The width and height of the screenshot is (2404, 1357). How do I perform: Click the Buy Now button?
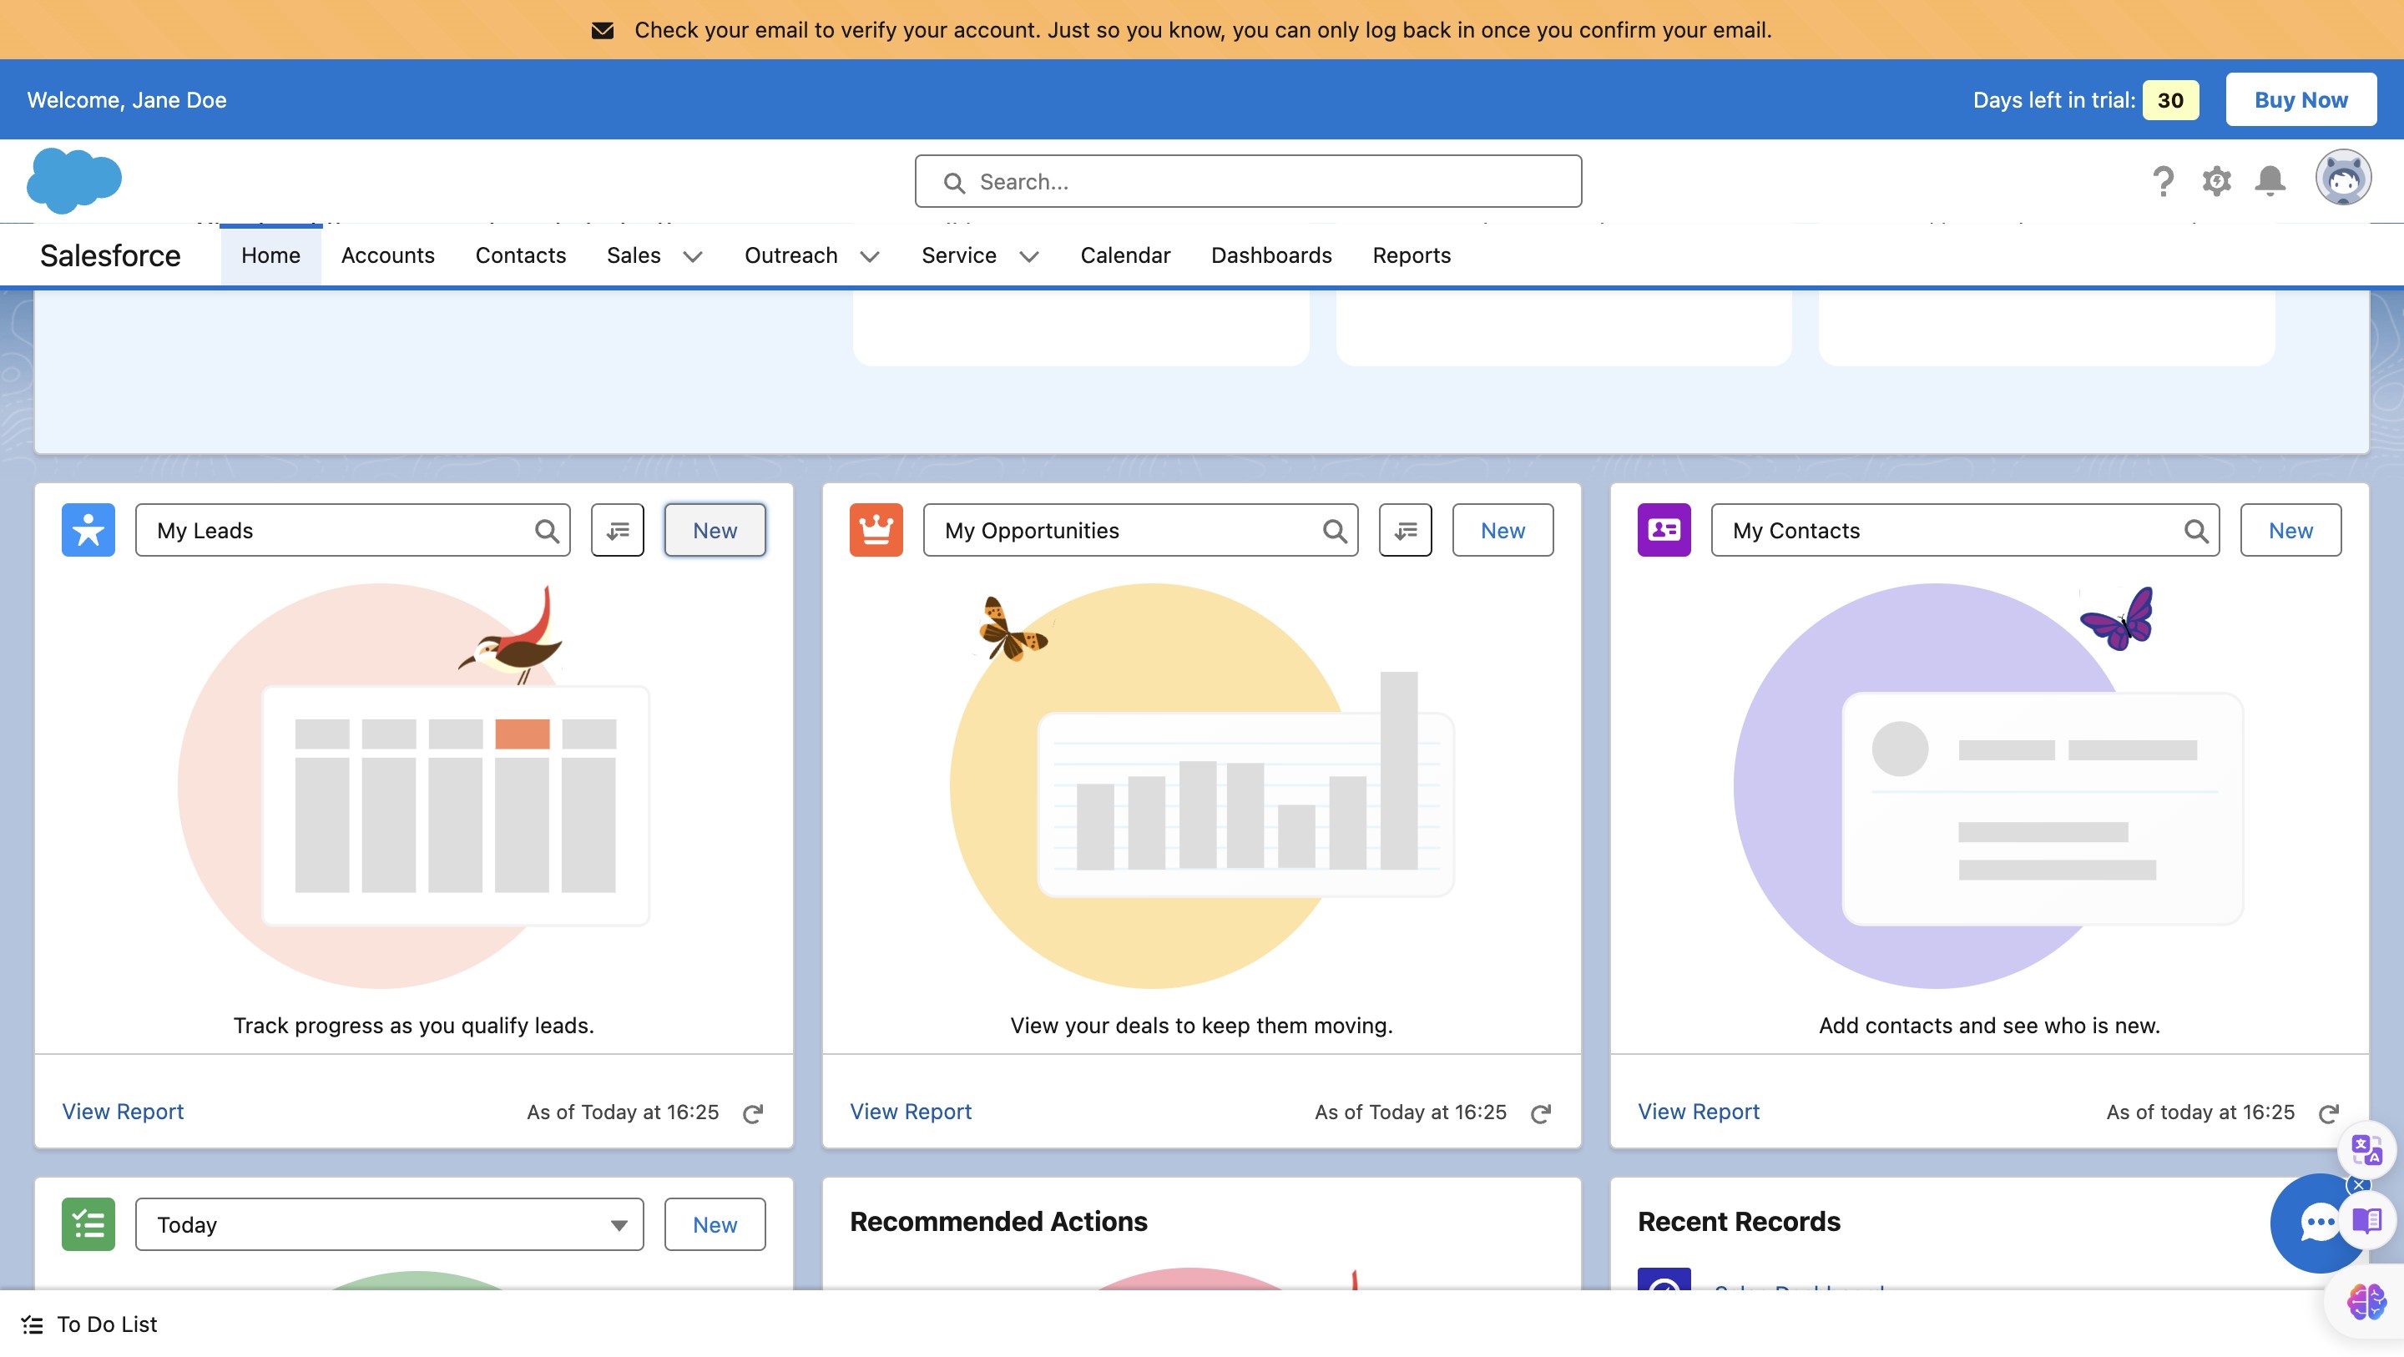point(2300,100)
